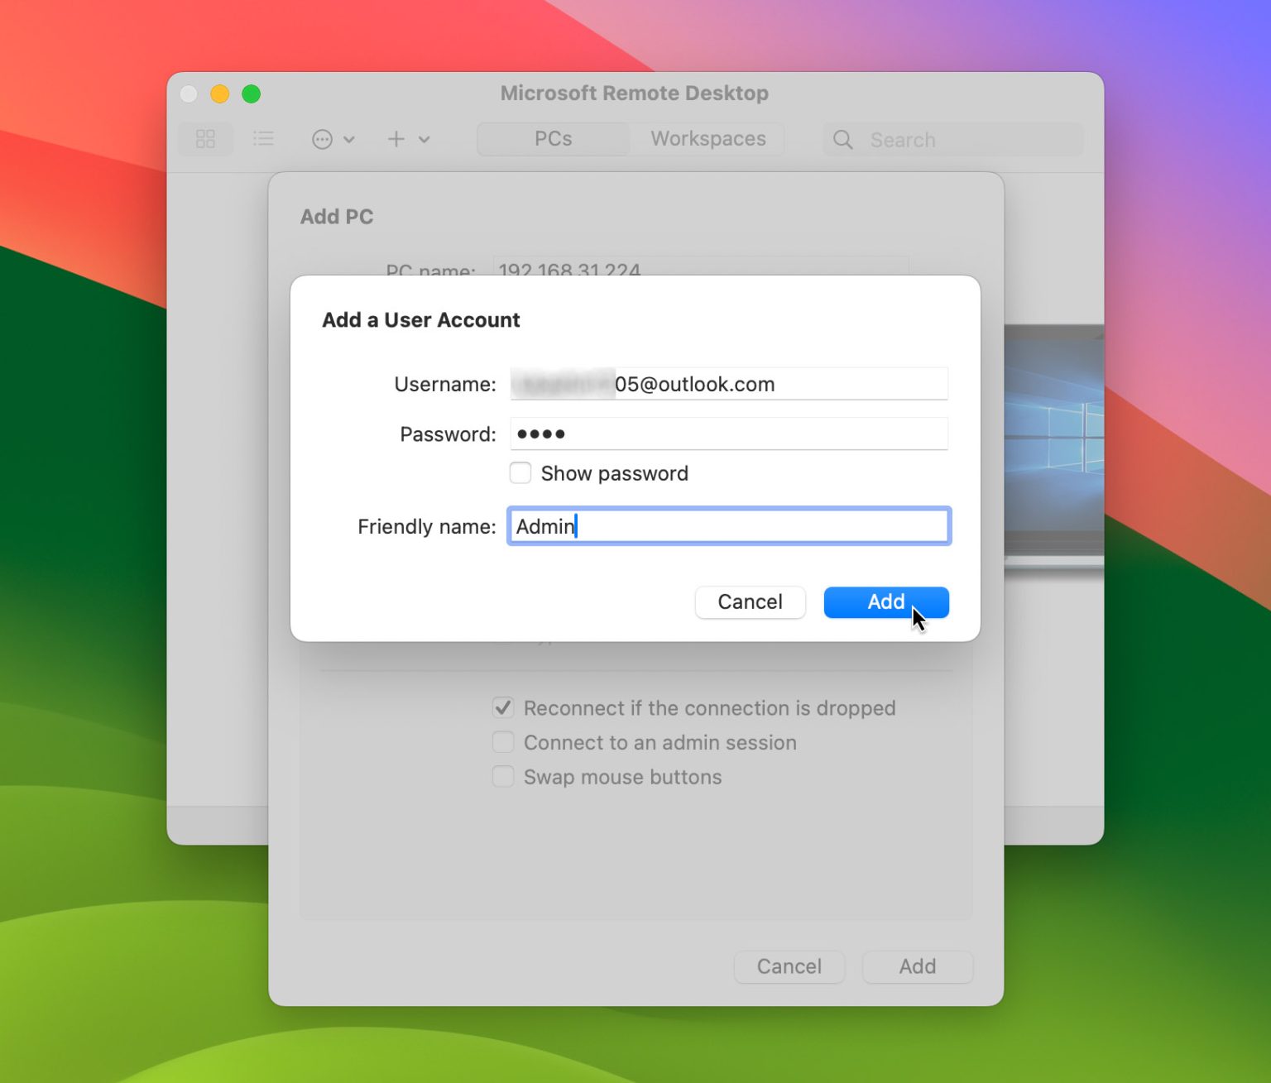1271x1083 pixels.
Task: Open the more options ellipsis icon
Action: click(x=322, y=139)
